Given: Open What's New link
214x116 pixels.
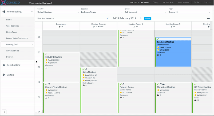Looking at the screenshot, I should (168, 2).
